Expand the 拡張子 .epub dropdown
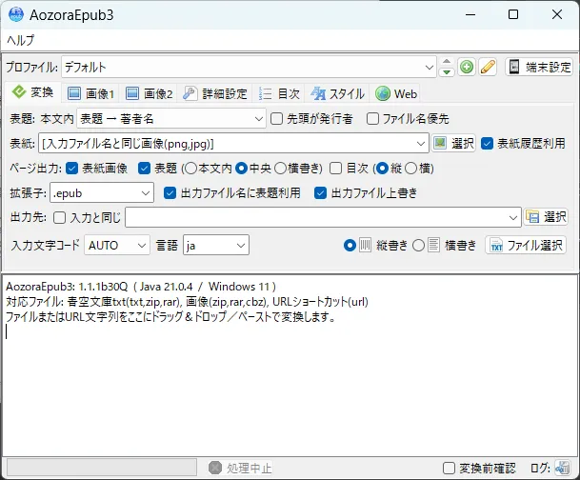 point(146,193)
